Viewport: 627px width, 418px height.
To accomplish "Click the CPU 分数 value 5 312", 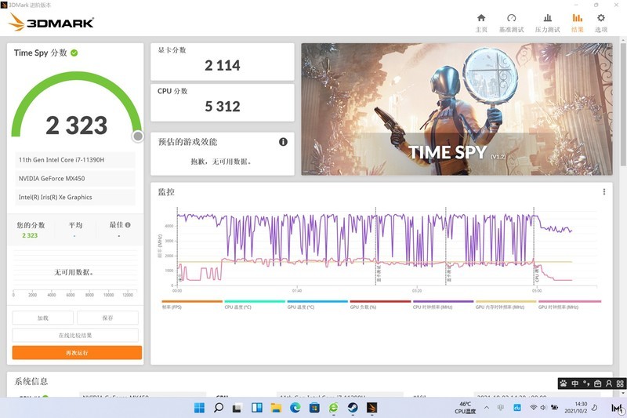I will pyautogui.click(x=223, y=107).
